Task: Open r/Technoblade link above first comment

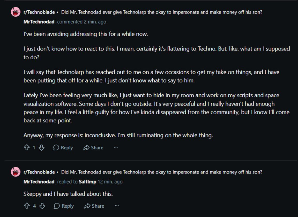Action: click(39, 12)
